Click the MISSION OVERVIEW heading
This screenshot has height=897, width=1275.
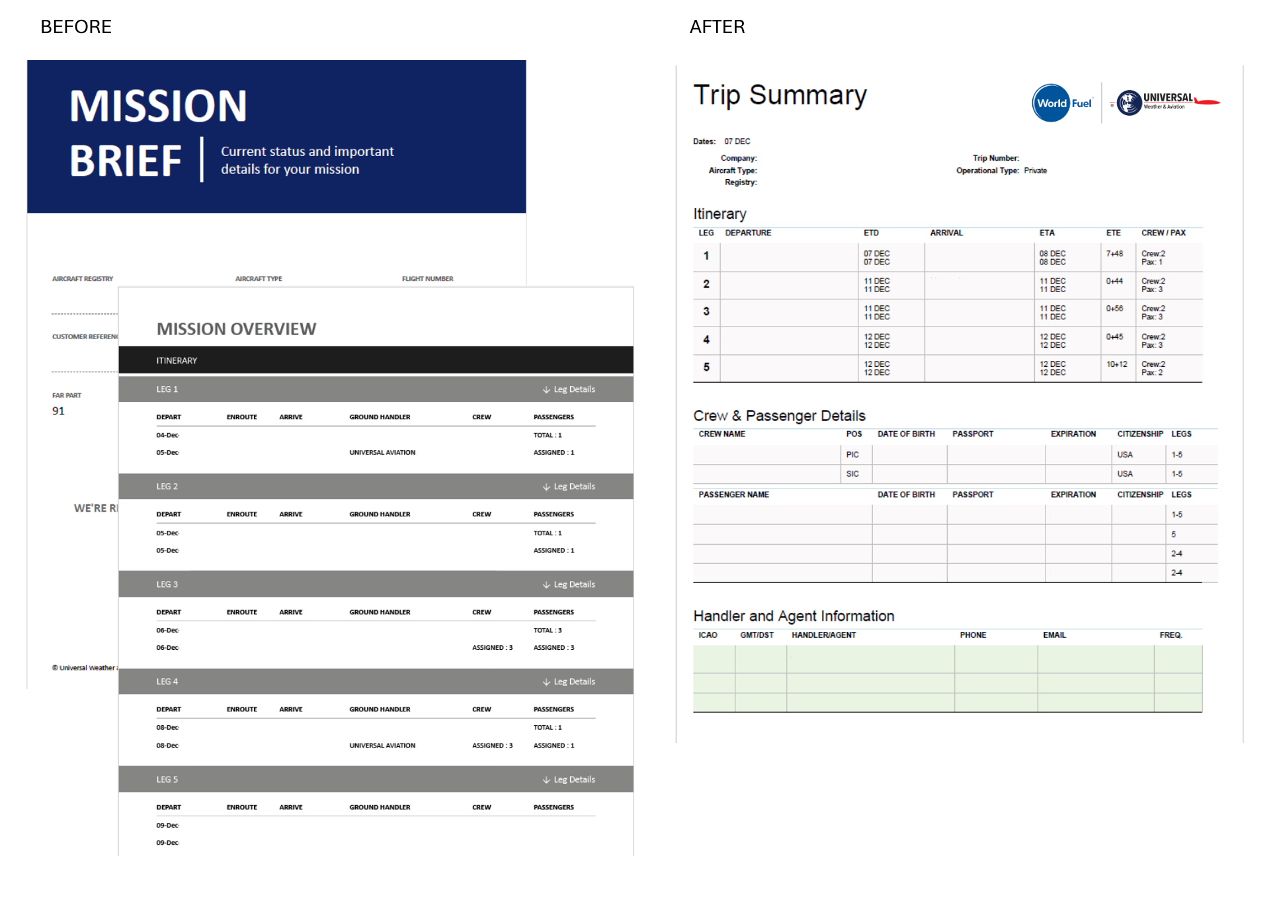(x=236, y=329)
